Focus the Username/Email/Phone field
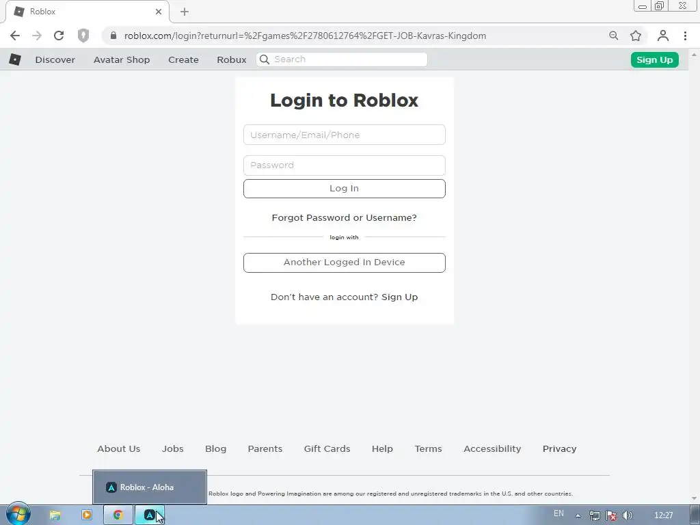Screen dimensions: 700x525 click(x=345, y=135)
